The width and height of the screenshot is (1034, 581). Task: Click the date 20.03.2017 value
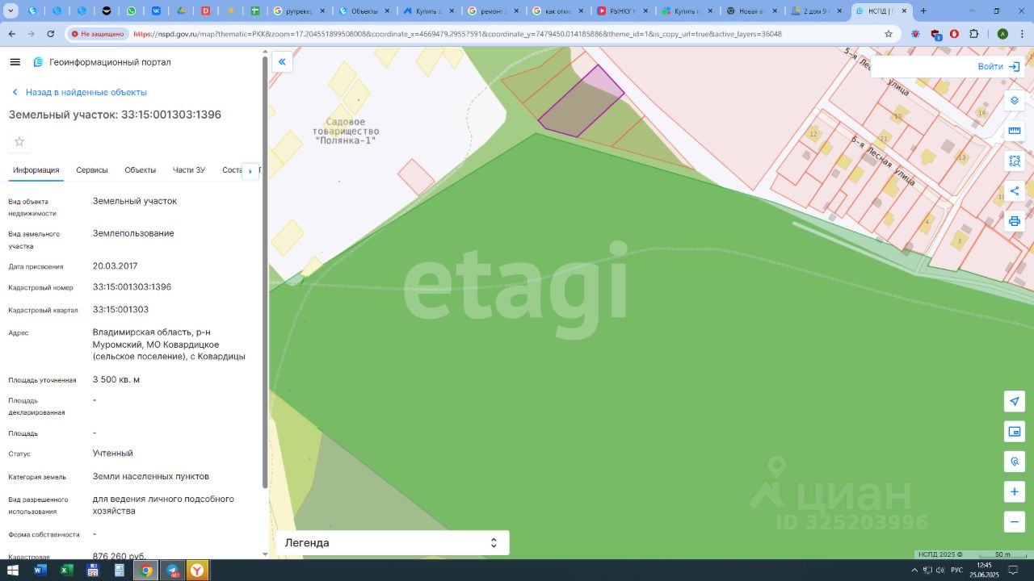116,266
